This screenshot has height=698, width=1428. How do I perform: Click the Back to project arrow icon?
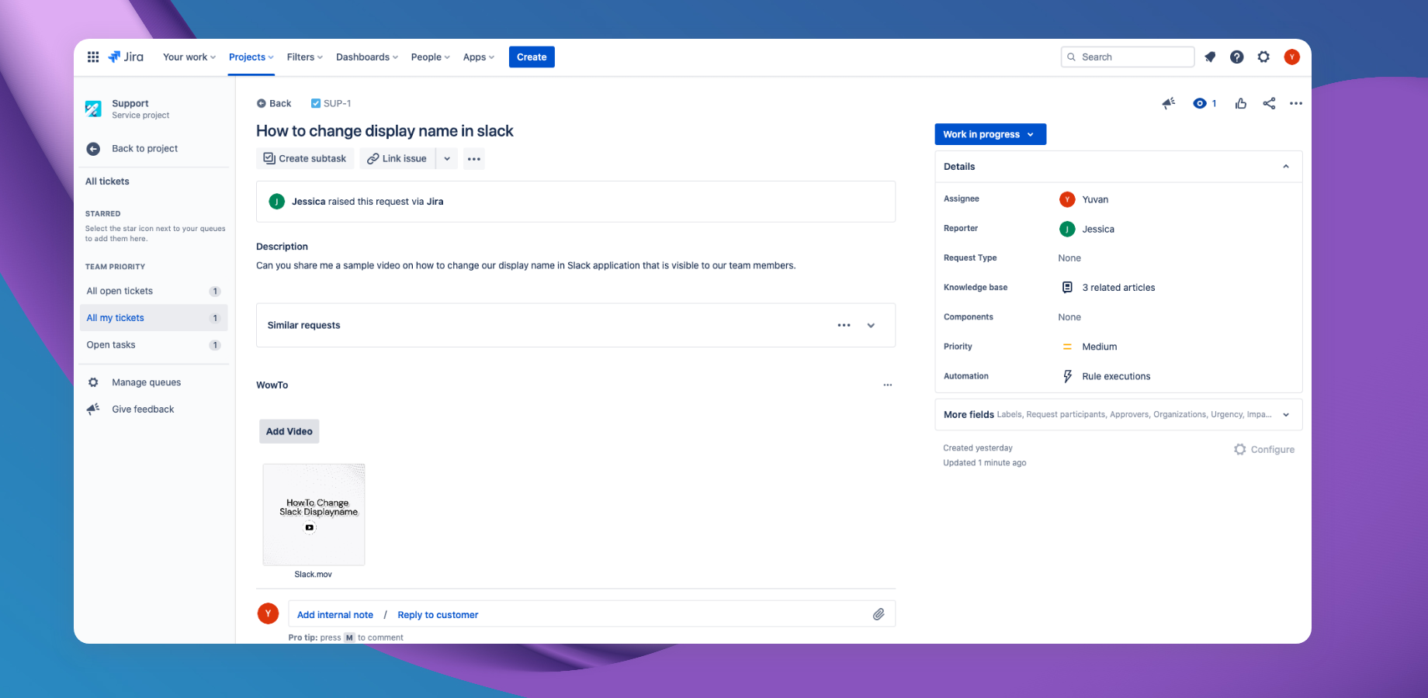[93, 149]
